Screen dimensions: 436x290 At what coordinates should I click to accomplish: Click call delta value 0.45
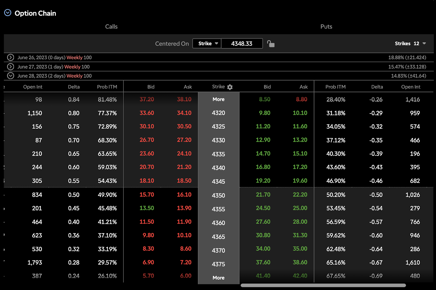[74, 208]
